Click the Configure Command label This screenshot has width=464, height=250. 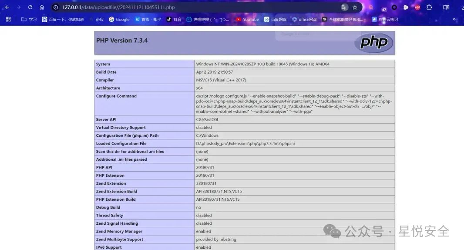coord(116,96)
